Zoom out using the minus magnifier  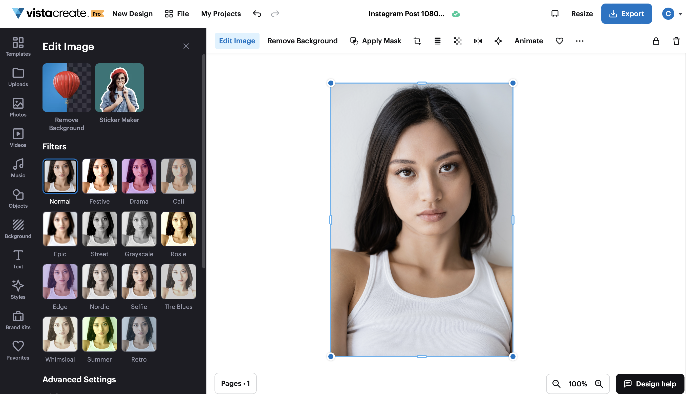coord(556,383)
